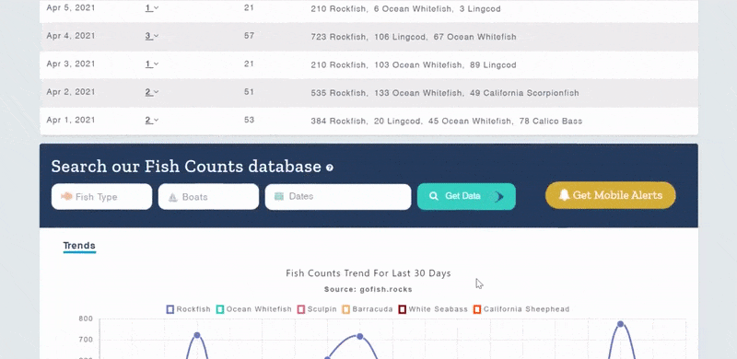Click the '78 Calico Bass' catch text

(550, 122)
